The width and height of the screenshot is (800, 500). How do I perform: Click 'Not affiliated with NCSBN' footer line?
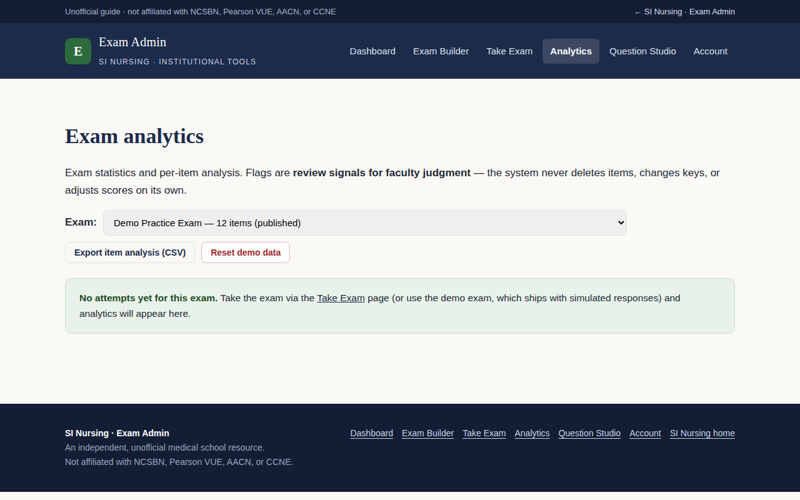coord(179,462)
